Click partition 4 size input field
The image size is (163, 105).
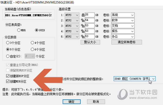[x=90, y=31]
